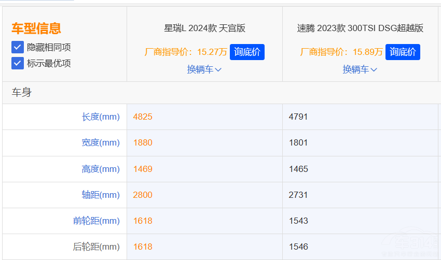Click the 高度(mm) row label
Image resolution: width=441 pixels, height=260 pixels.
point(101,169)
